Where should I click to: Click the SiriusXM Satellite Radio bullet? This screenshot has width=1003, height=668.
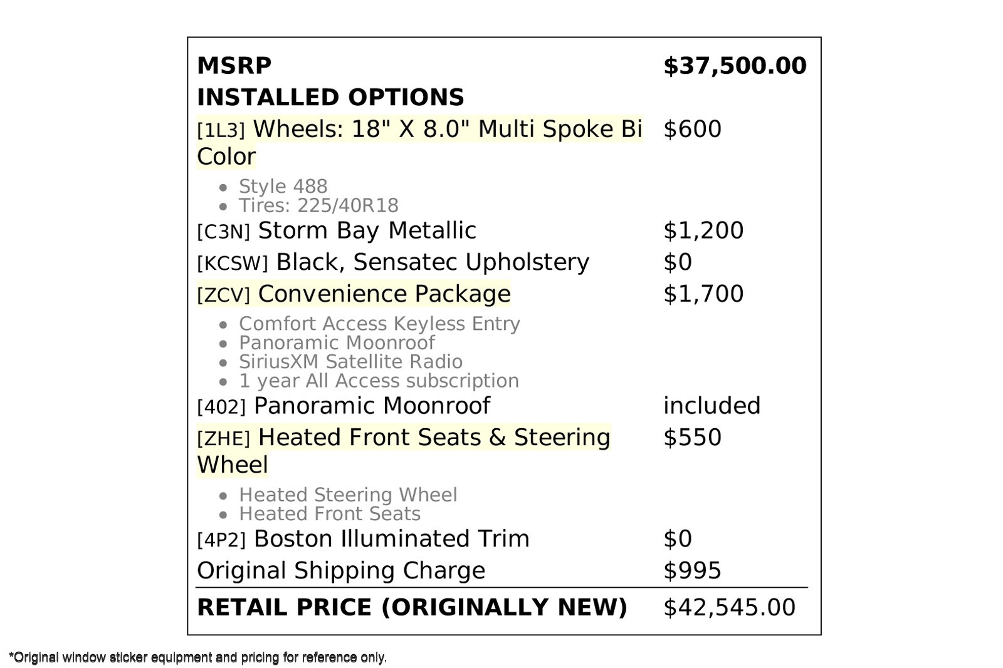[350, 362]
